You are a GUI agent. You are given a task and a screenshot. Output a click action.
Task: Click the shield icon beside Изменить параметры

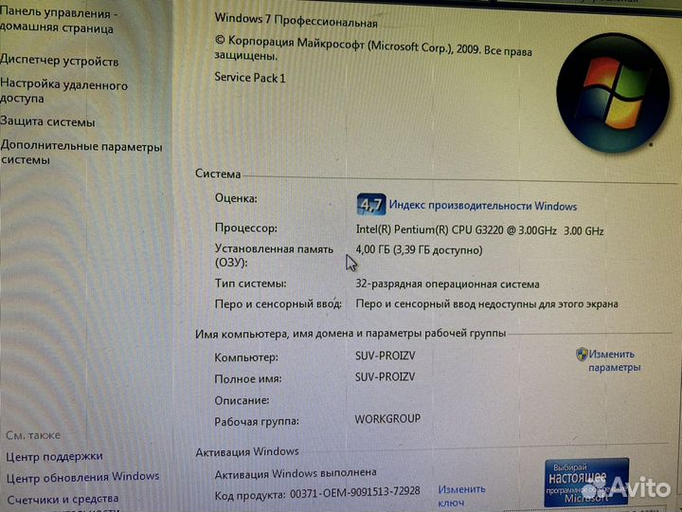click(582, 355)
